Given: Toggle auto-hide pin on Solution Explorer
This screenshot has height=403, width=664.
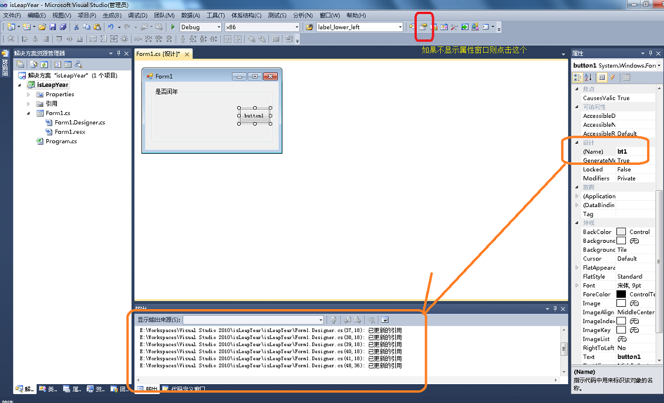Looking at the screenshot, I should click(x=119, y=53).
